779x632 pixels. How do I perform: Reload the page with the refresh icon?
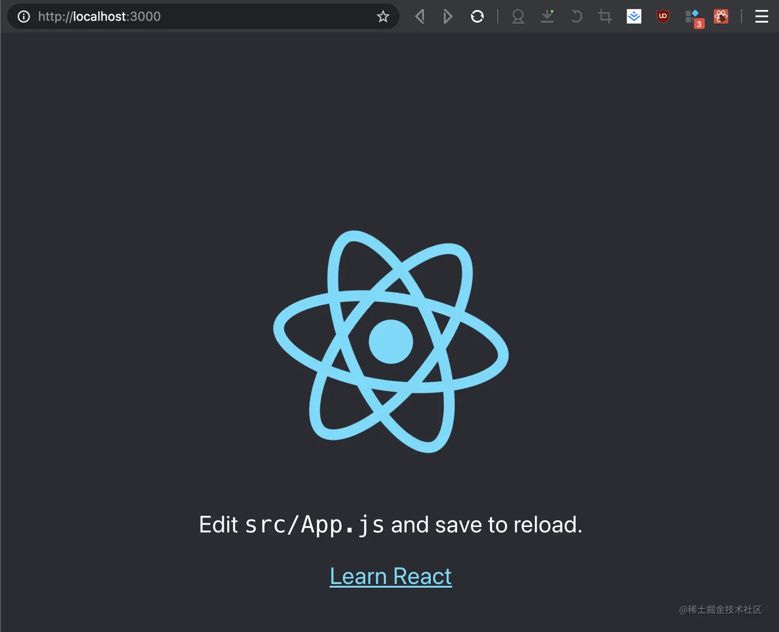tap(477, 16)
